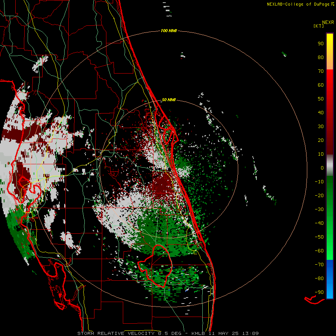
Task: Click the "13:09" timestamp in the caption
Action: [x=251, y=333]
